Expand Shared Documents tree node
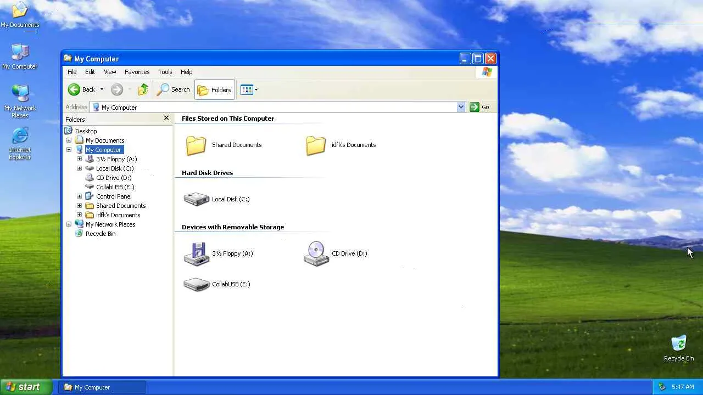Screen dimensions: 703x395 click(79, 206)
